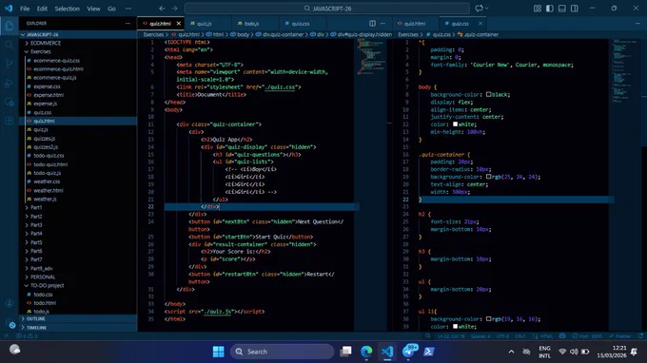Open the PowerShell terminal taskbar icon

coord(428,352)
